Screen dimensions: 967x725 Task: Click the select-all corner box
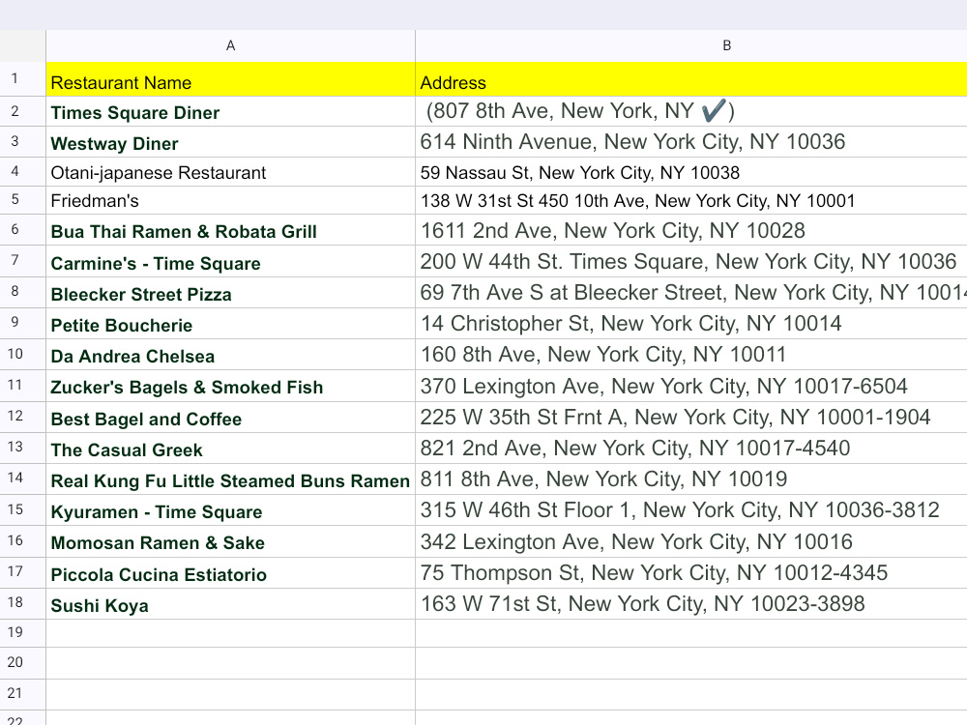[23, 45]
